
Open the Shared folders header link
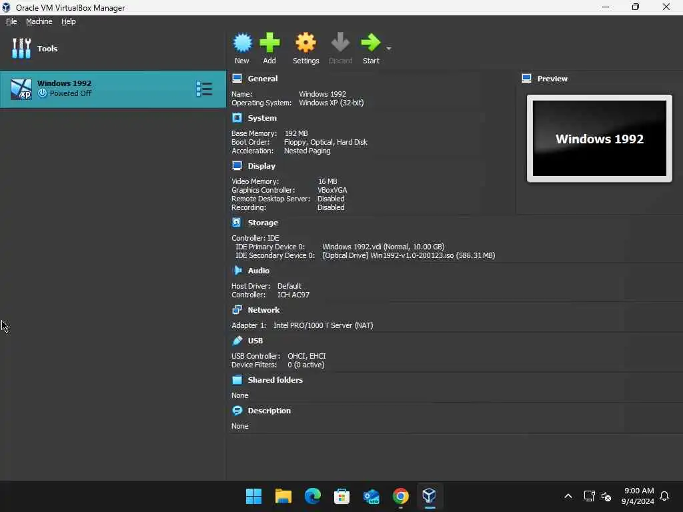tap(275, 379)
